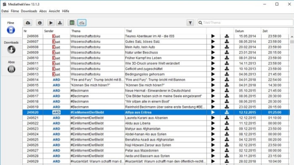Image resolution: width=294 pixels, height=165 pixels.
Task: Click the toolbar download film button
Action: (x=60, y=23)
